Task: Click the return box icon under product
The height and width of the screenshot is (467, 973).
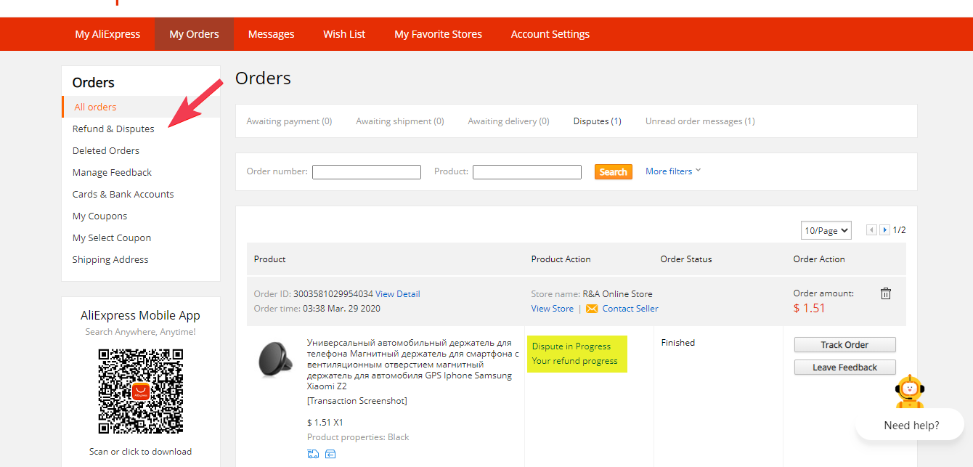Action: [330, 455]
